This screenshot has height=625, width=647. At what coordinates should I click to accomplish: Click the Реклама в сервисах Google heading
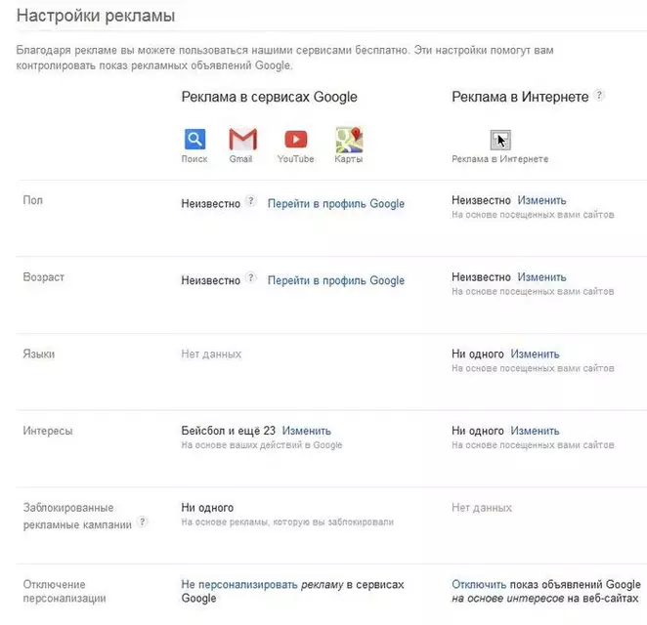[269, 97]
